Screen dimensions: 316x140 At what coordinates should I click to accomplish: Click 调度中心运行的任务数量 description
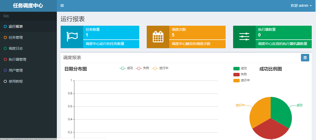click(105, 44)
